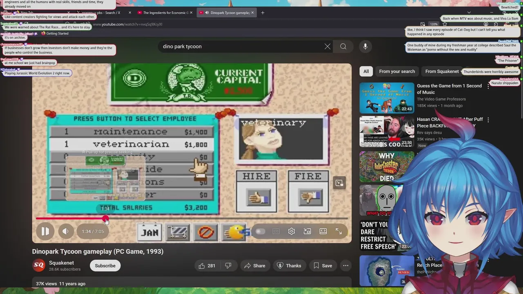Start voice search with the microphone
The image size is (523, 294).
[365, 47]
